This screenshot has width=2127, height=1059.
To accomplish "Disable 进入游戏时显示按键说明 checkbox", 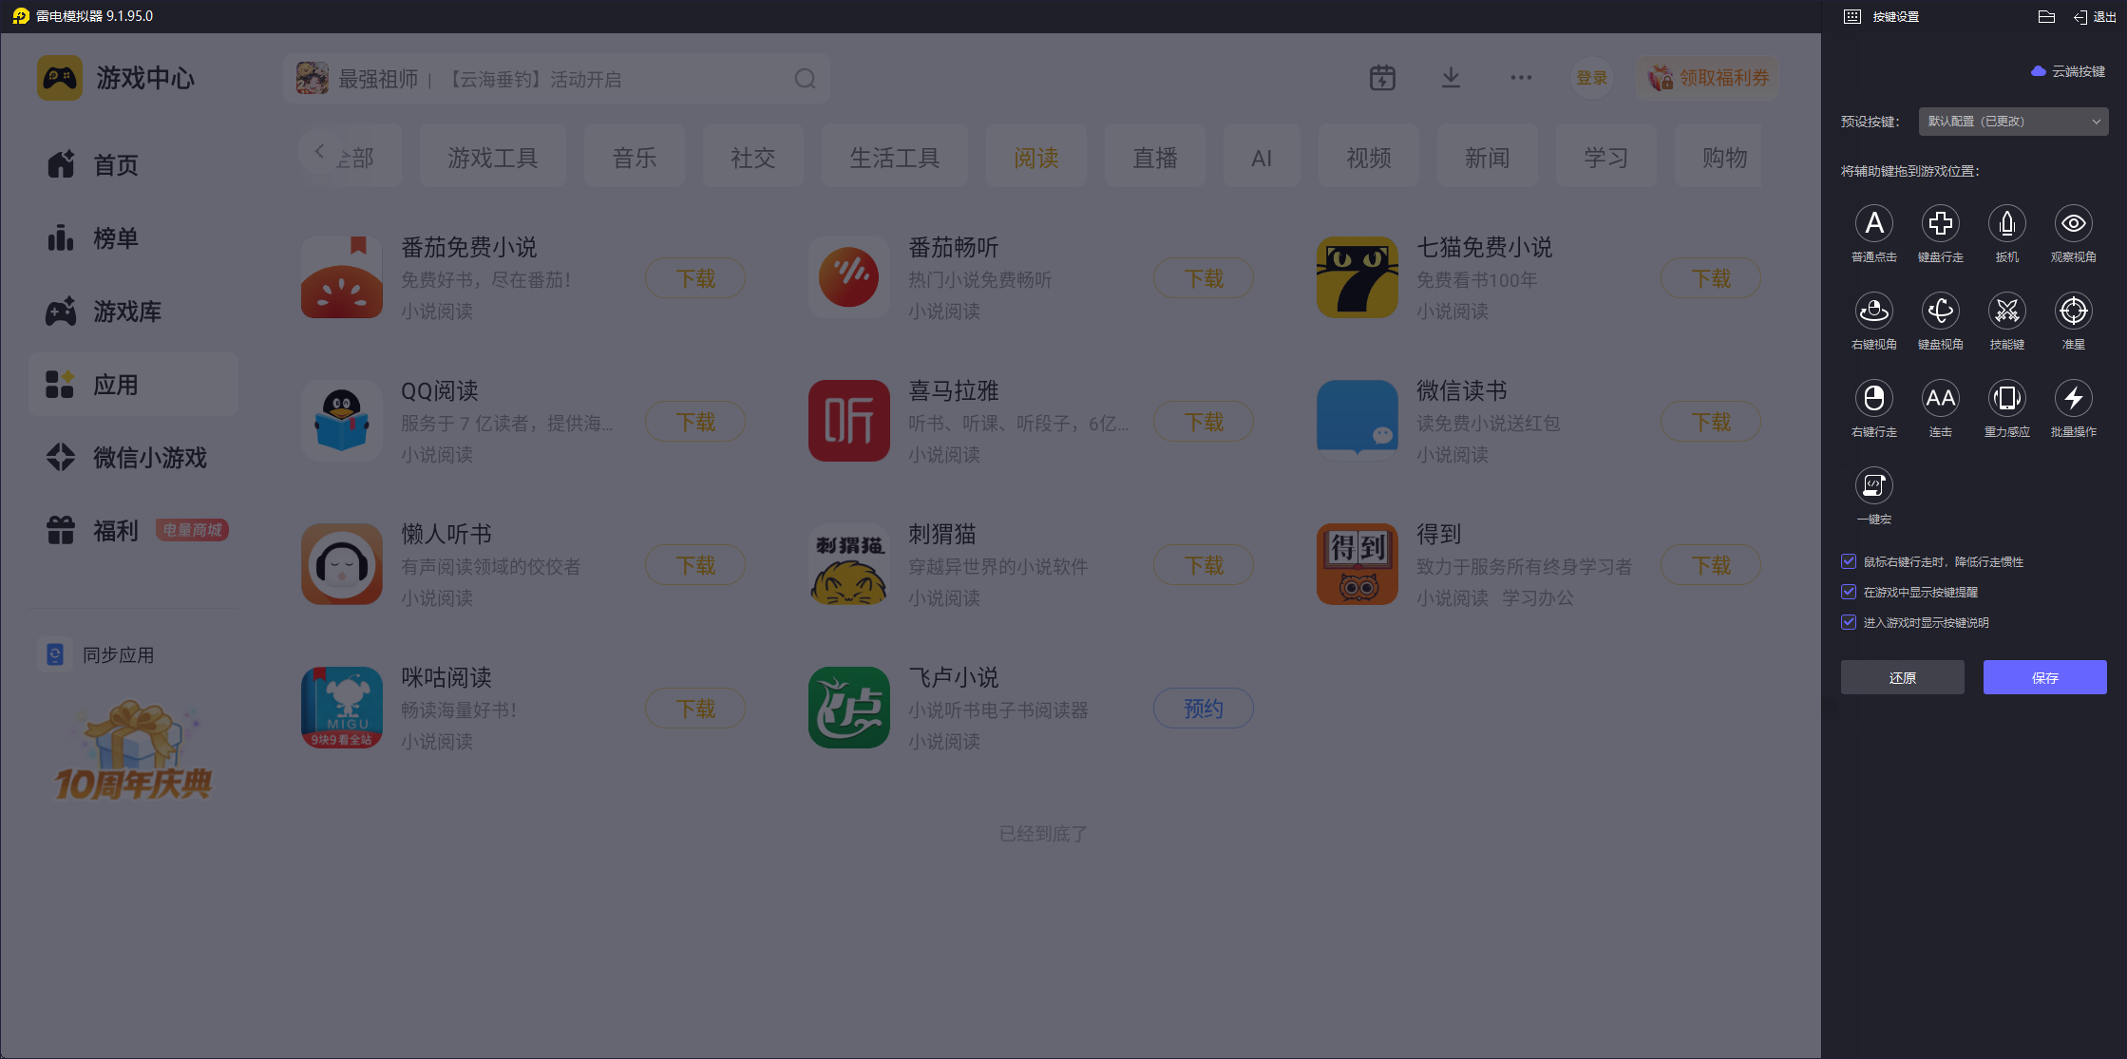I will click(1849, 622).
